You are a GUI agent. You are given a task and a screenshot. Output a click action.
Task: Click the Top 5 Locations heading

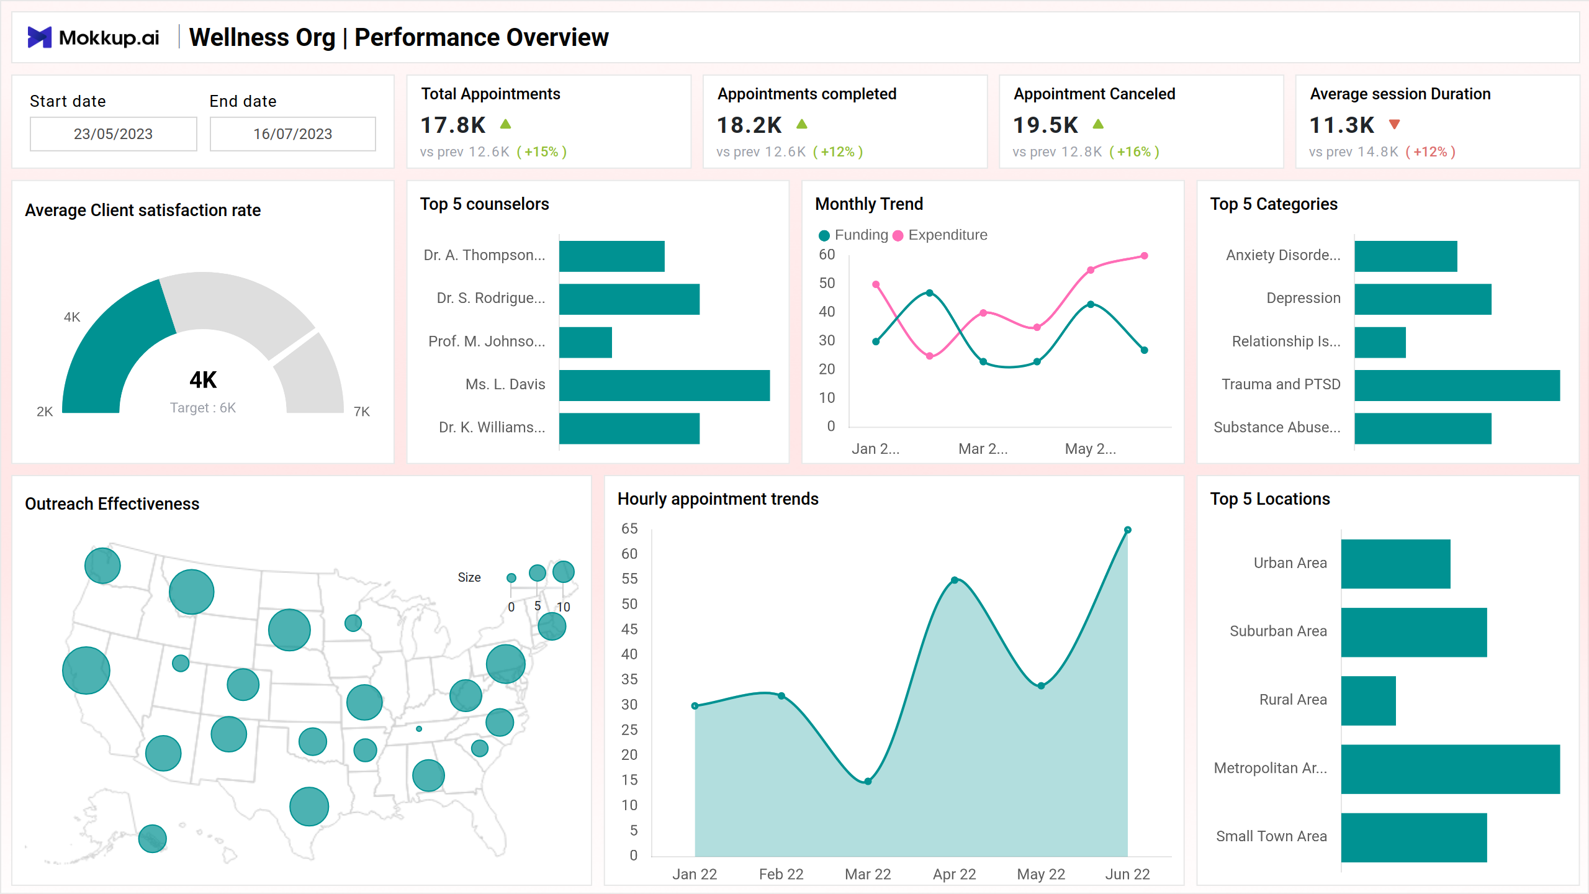coord(1270,499)
